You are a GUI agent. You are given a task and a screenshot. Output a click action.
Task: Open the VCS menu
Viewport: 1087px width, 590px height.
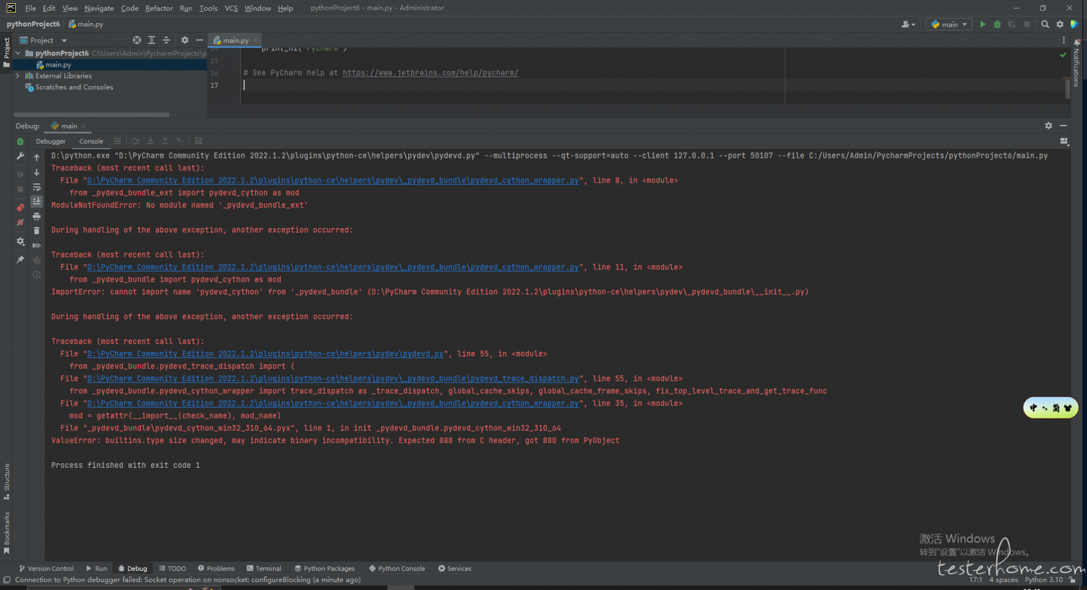pyautogui.click(x=231, y=8)
